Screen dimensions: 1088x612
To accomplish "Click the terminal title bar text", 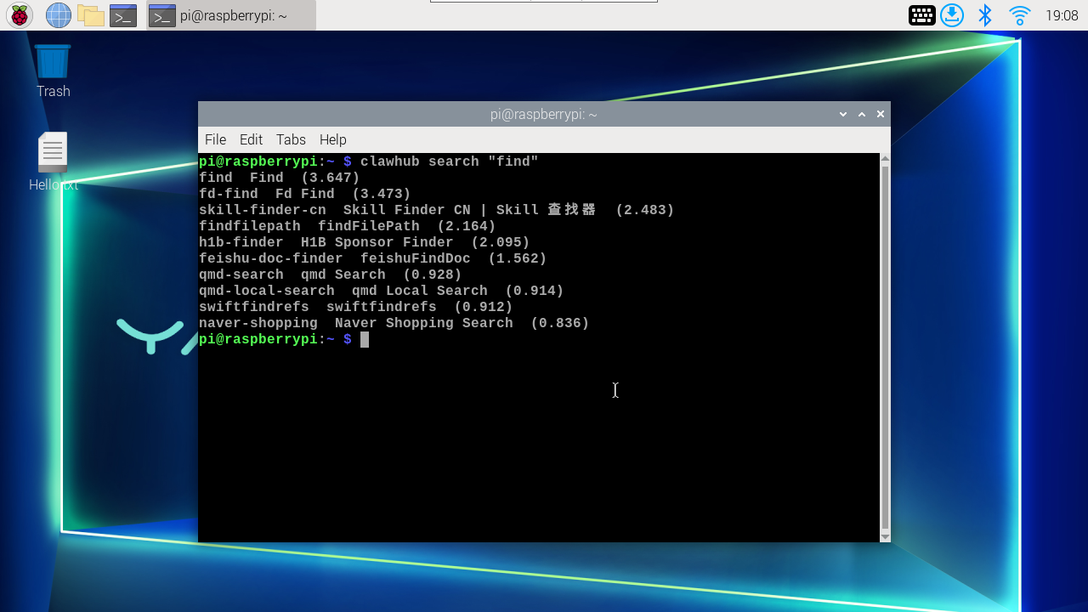I will [543, 114].
